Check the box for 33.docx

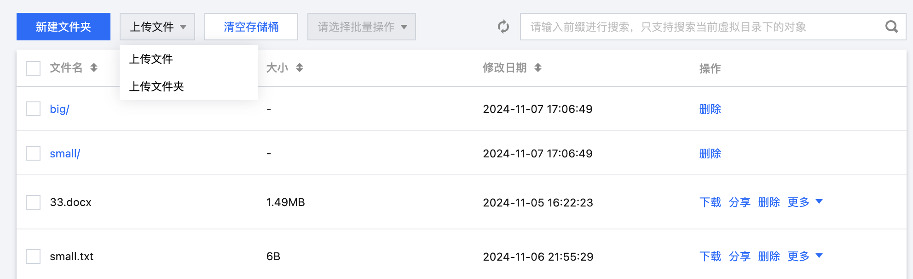(x=33, y=202)
